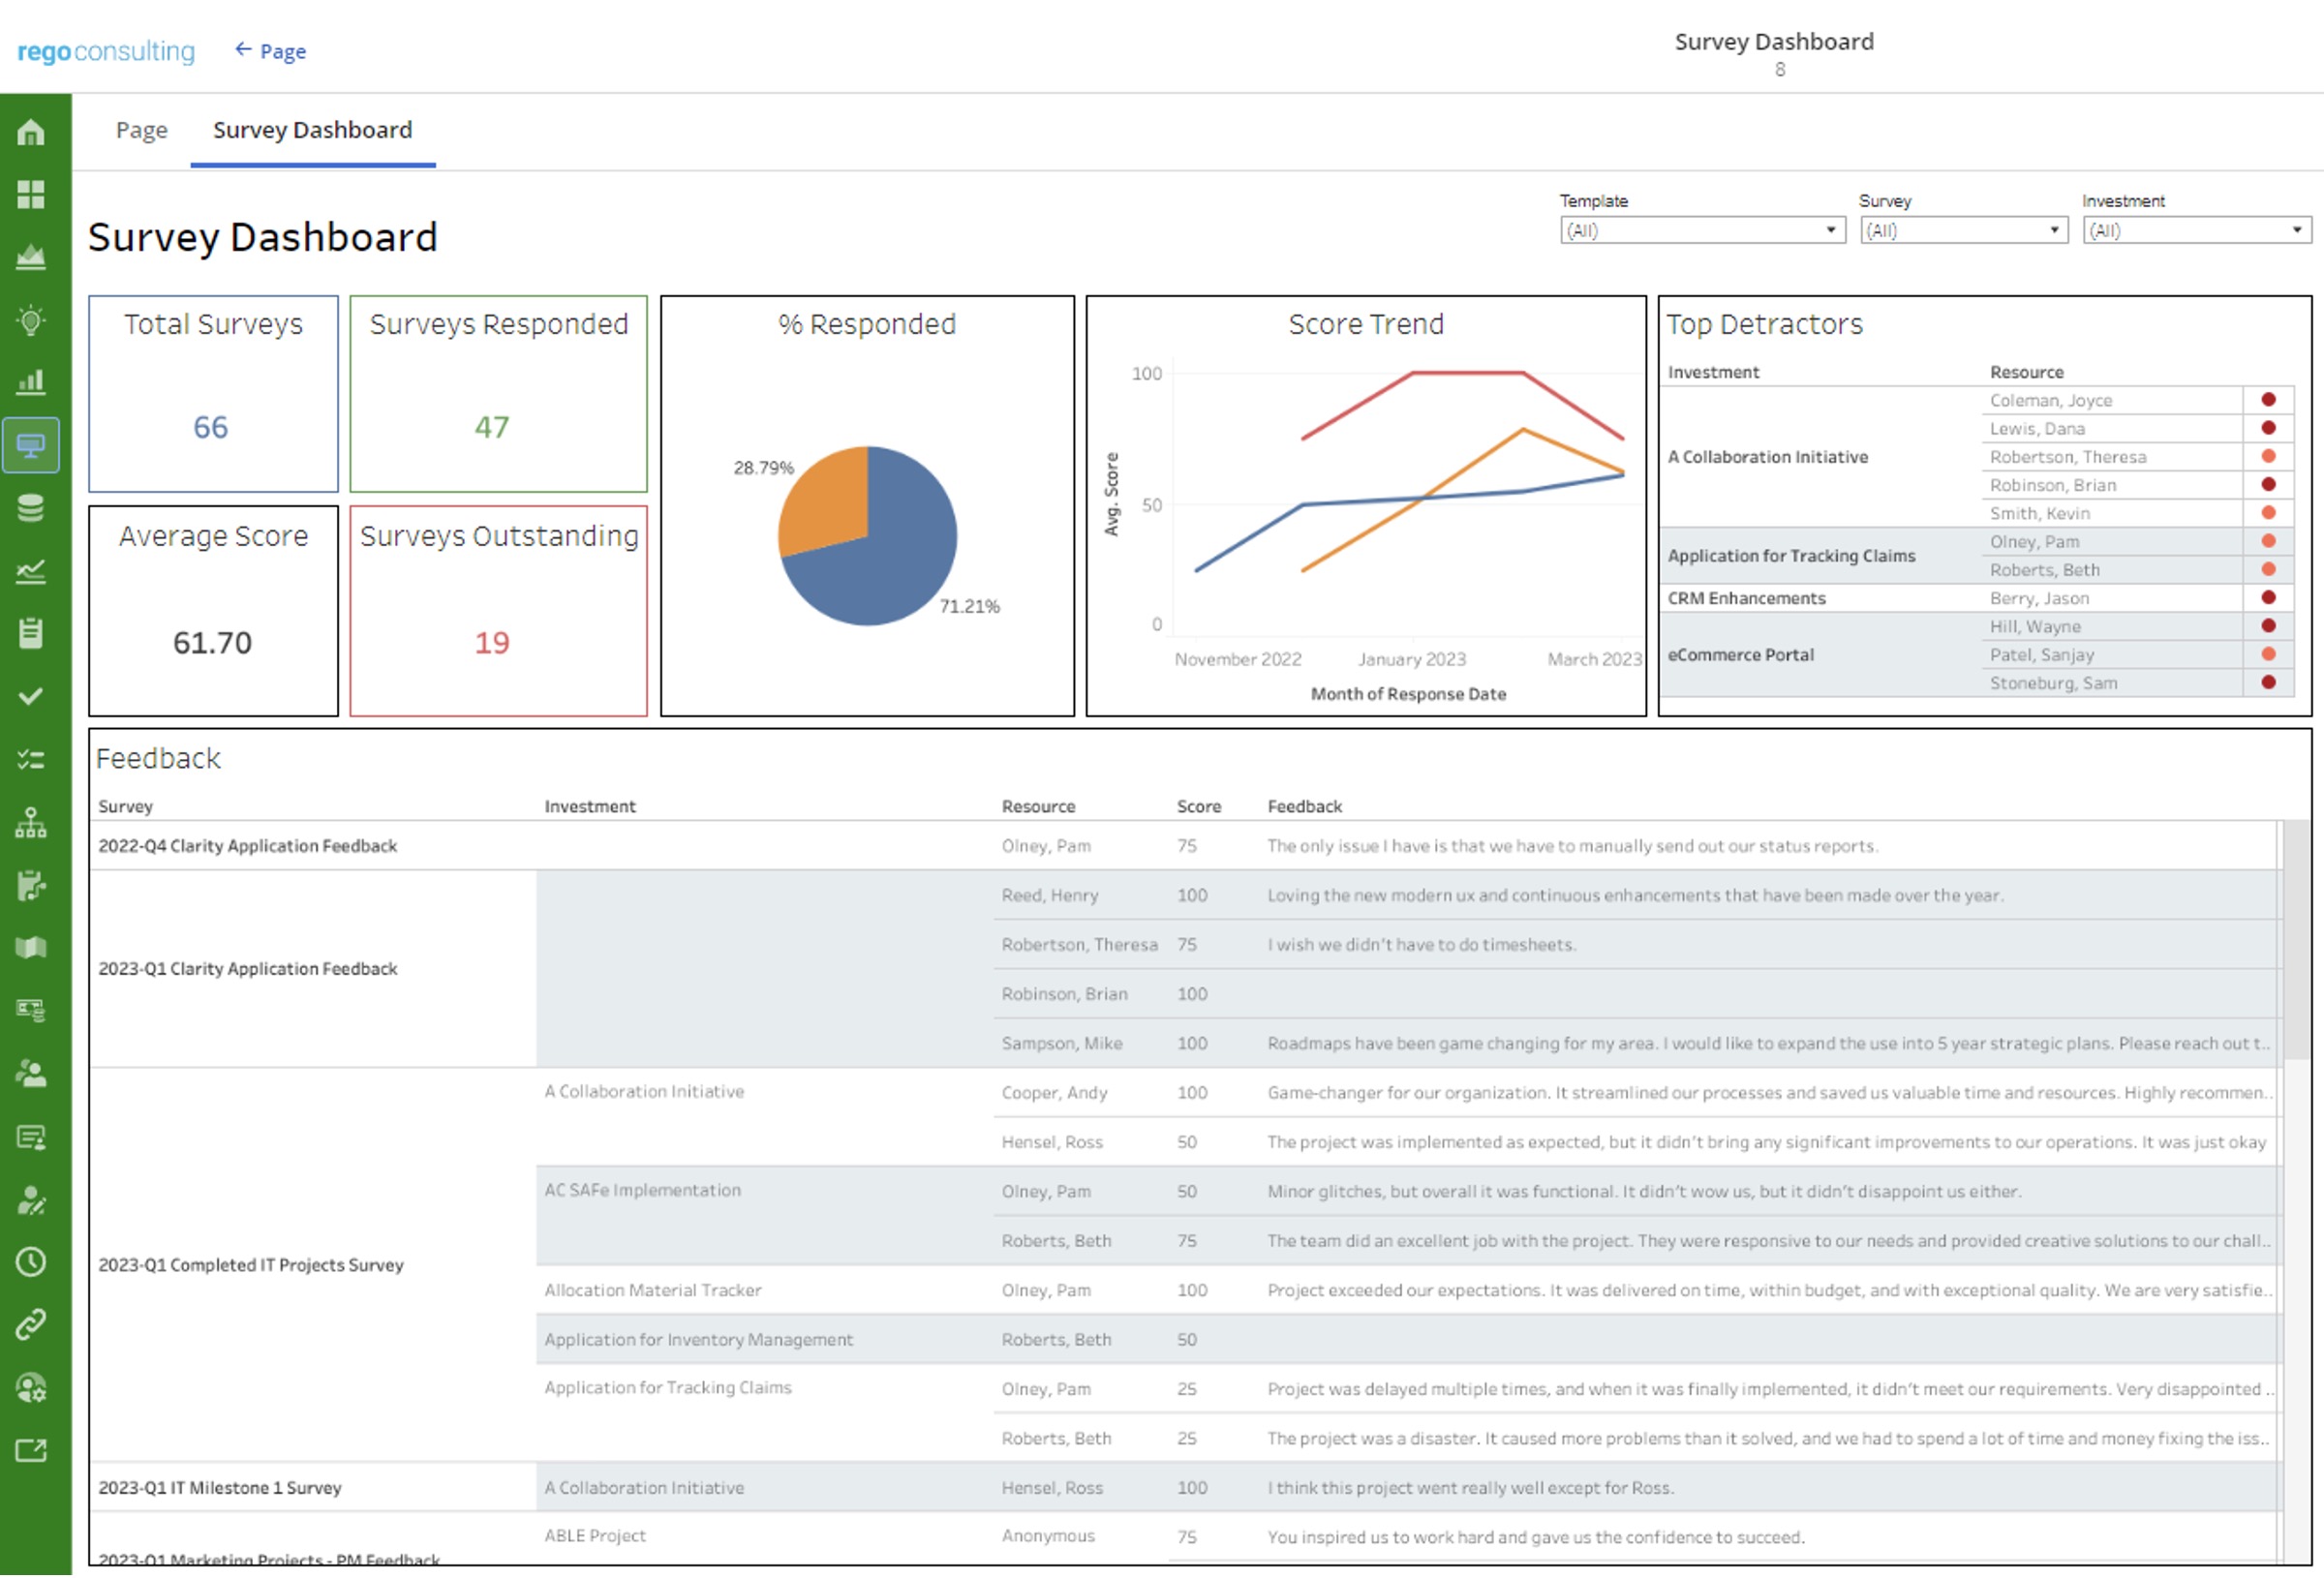Click the line trend chart sidebar icon
Viewport: 2324px width, 1578px height.
coord(31,572)
